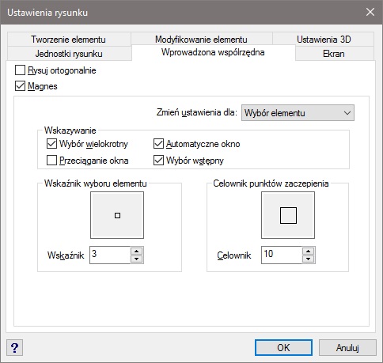Enable the Przeciąganie okna checkbox
The image size is (383, 363).
coord(51,161)
